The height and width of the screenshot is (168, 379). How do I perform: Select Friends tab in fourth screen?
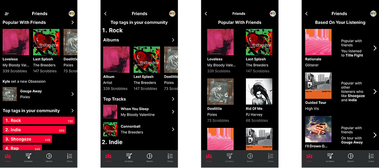tap(309, 157)
